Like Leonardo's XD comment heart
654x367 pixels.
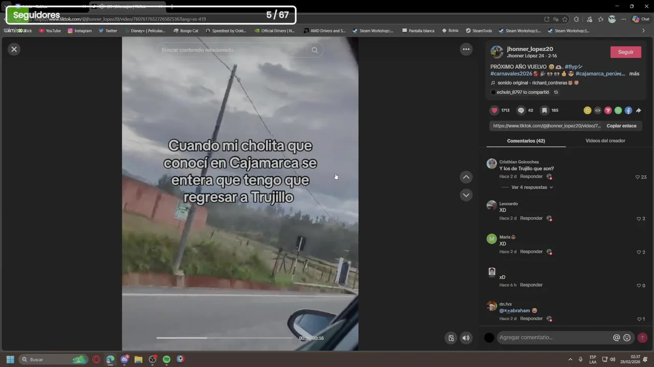[x=639, y=219]
